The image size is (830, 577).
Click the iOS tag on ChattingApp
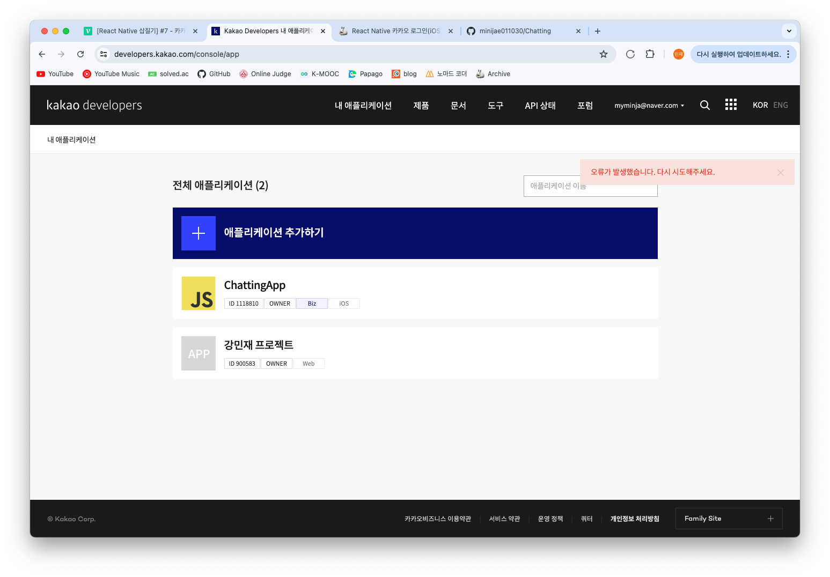coord(344,304)
